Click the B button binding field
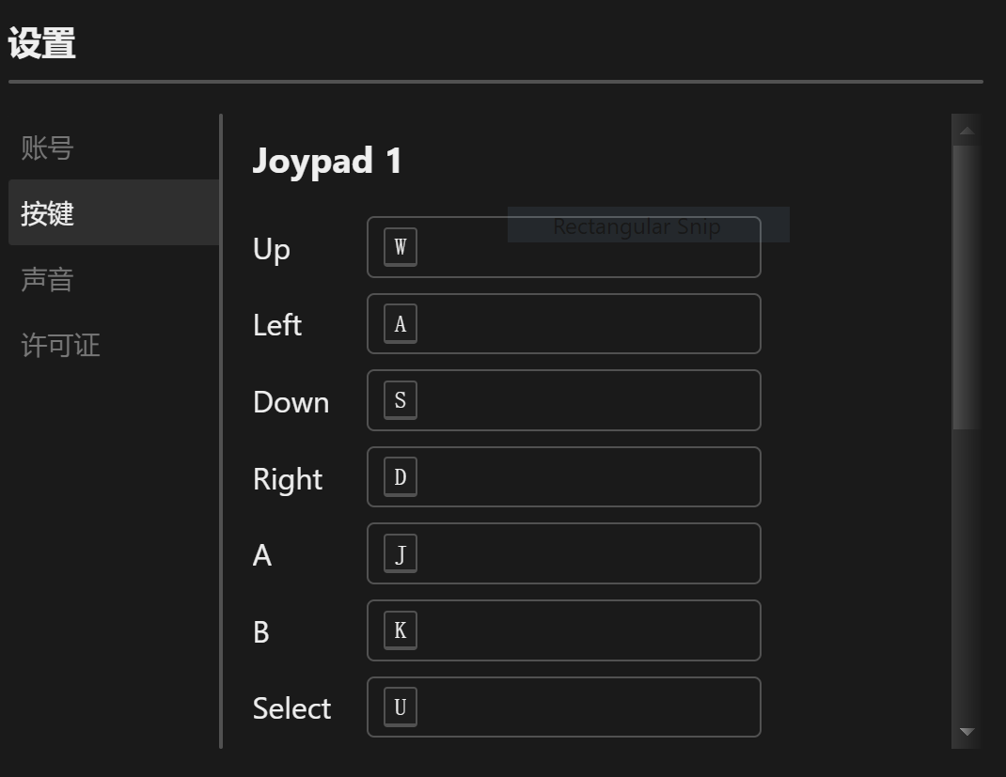 tap(564, 630)
